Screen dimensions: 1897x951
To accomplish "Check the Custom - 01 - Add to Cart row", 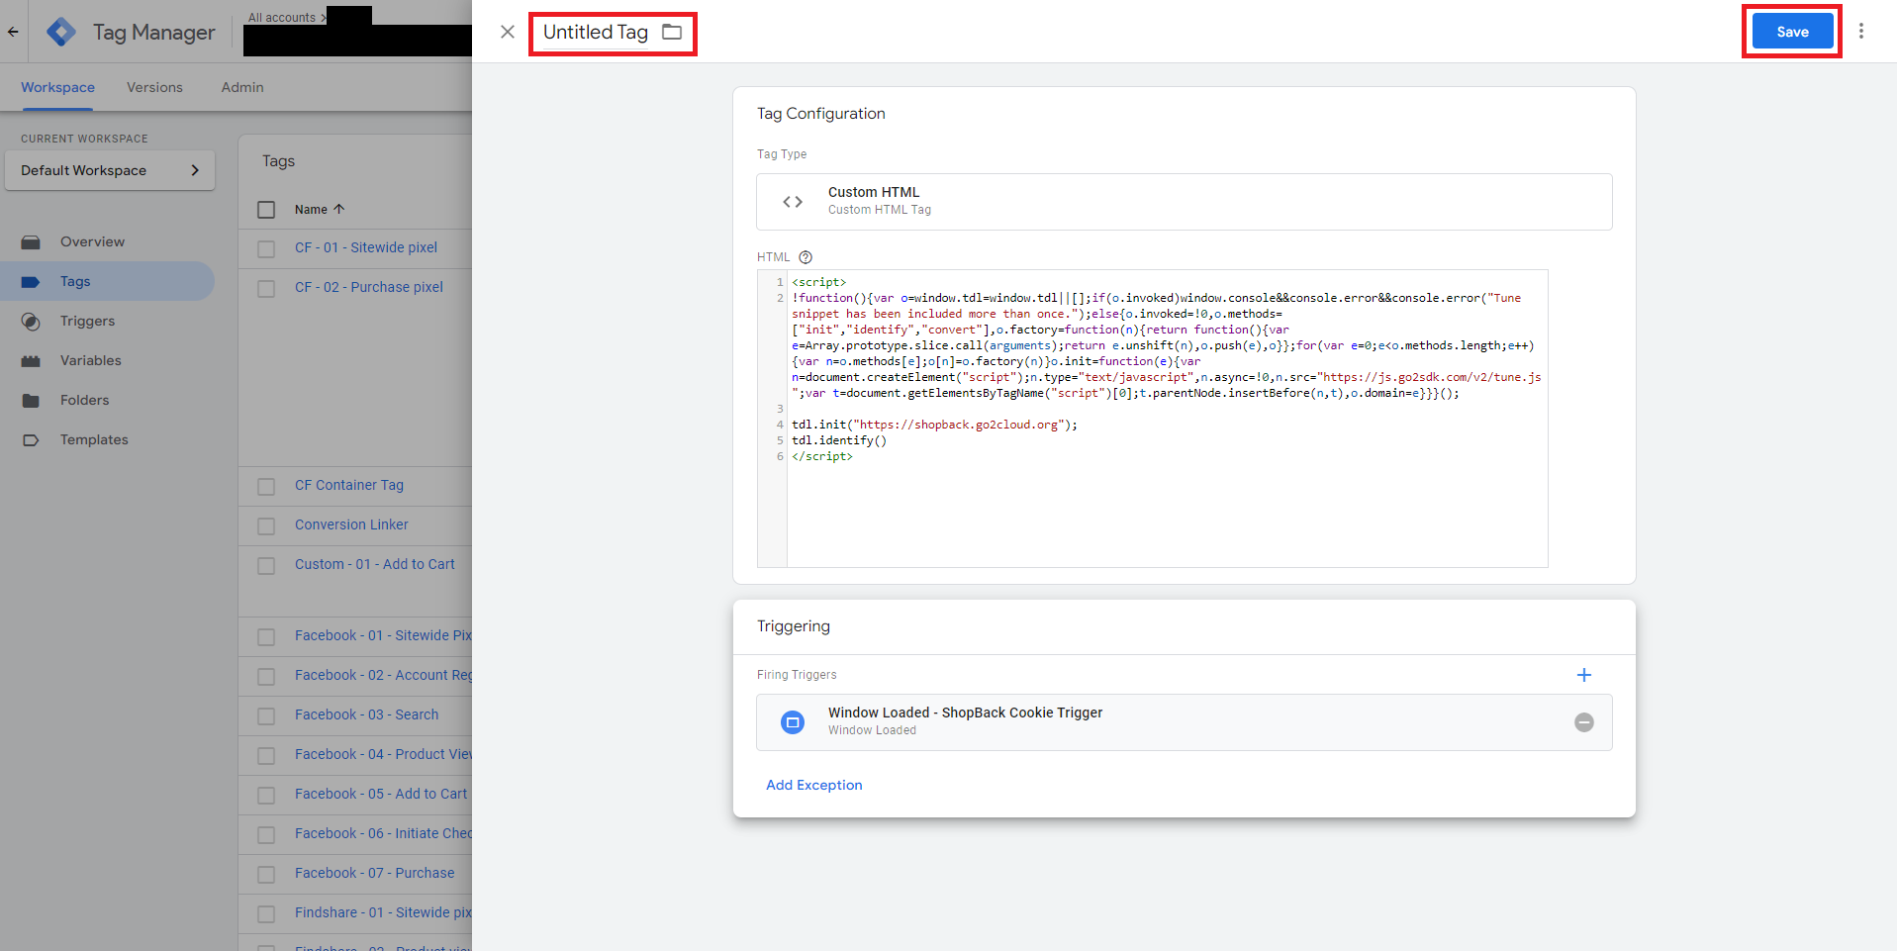I will tap(266, 565).
